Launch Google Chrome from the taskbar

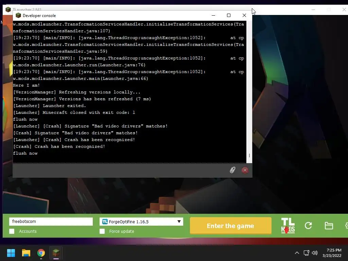click(x=41, y=253)
